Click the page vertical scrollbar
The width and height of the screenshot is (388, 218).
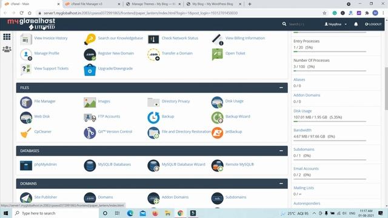tap(386, 88)
